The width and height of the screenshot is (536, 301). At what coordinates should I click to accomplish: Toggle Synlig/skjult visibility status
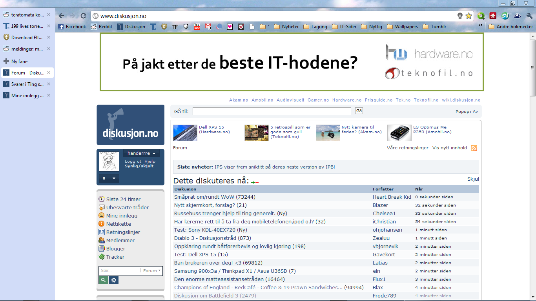pos(139,166)
